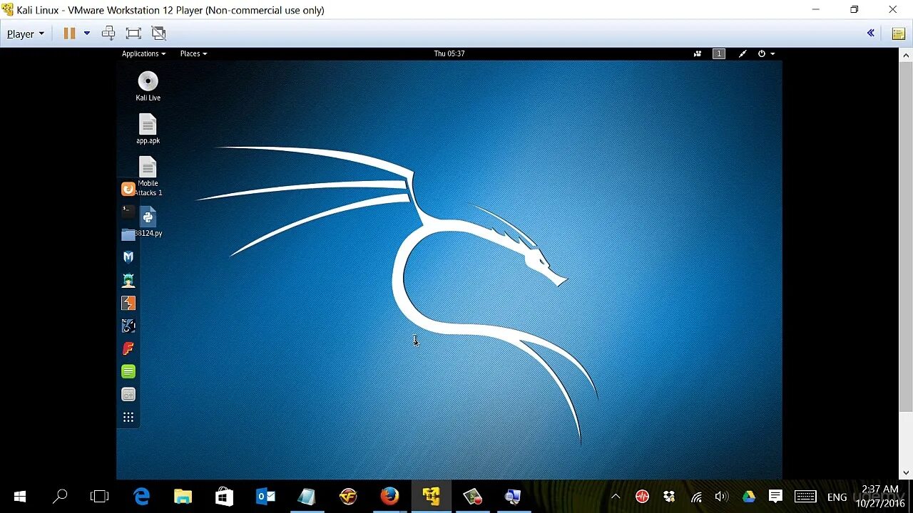913x513 pixels.
Task: Open the Windows Store from taskbar
Action: [x=224, y=497]
